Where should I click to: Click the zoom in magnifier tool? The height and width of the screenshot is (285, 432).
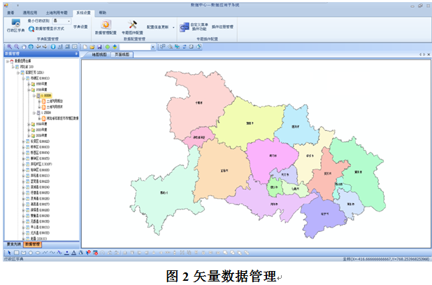pos(7,46)
